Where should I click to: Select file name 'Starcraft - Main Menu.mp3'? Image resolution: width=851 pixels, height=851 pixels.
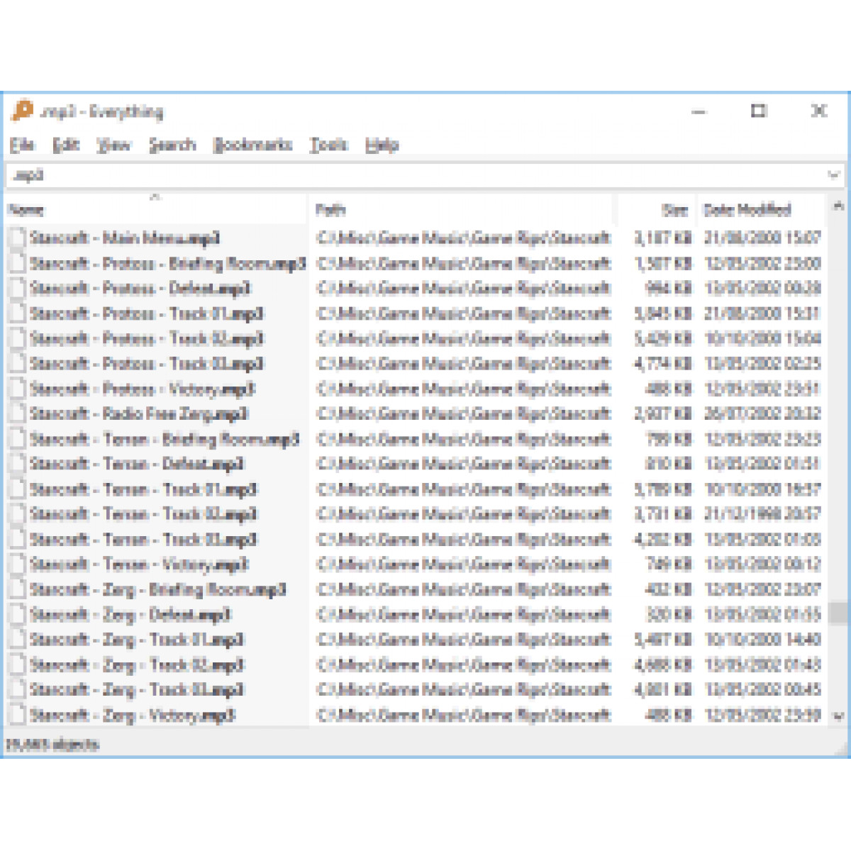point(125,238)
